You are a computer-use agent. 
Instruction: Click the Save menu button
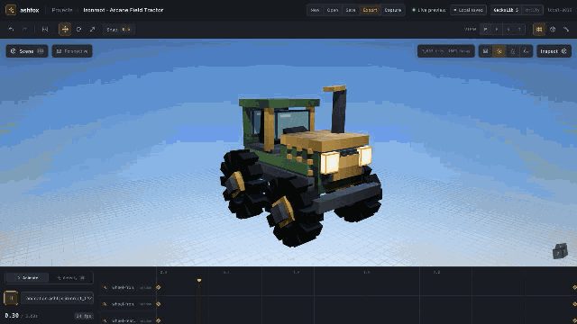(351, 10)
